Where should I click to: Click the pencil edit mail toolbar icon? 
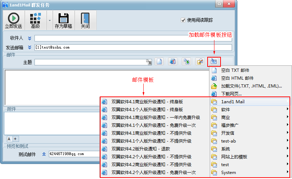tap(200, 61)
